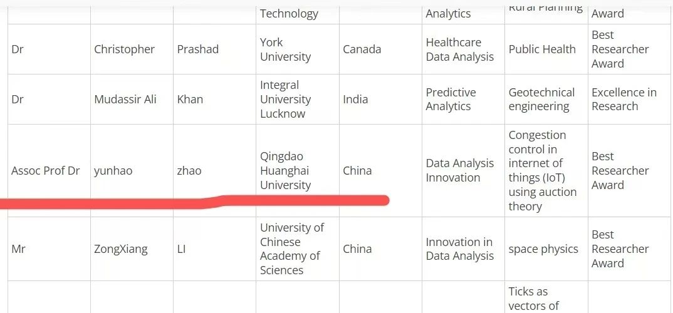
Task: Click the "Qingdao Huanghai University" cell
Action: tap(285, 171)
